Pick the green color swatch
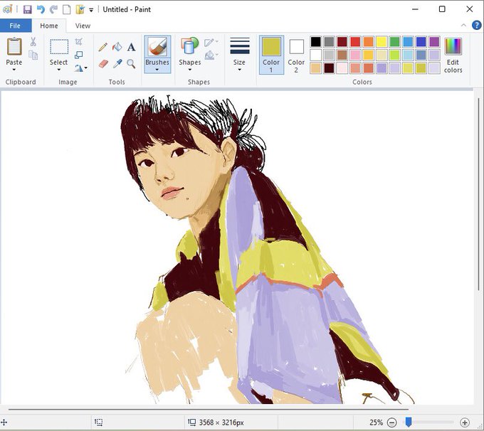The width and height of the screenshot is (484, 431). (394, 42)
